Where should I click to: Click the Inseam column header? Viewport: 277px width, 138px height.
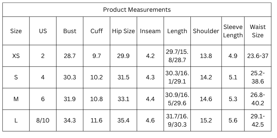(x=150, y=31)
